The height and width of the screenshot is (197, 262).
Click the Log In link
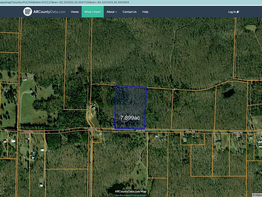[232, 12]
